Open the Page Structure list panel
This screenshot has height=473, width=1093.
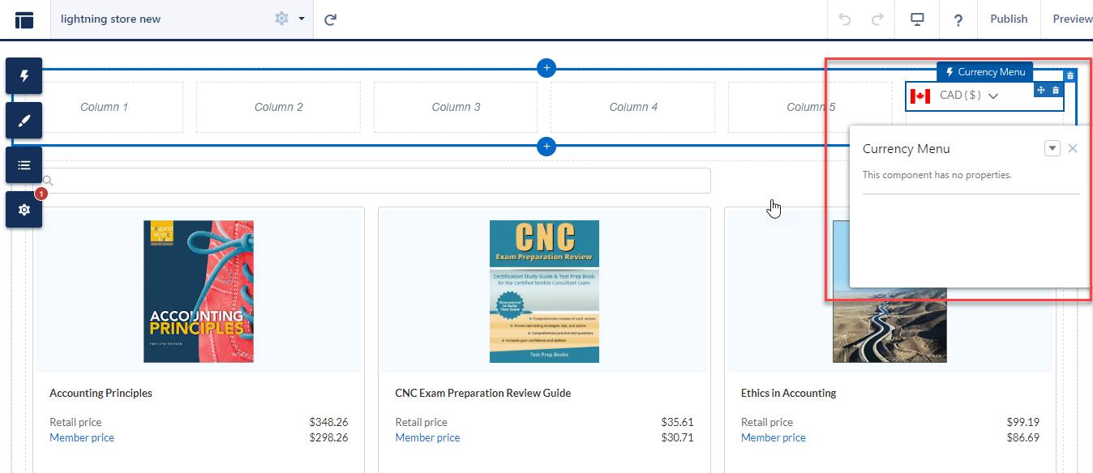(x=24, y=165)
